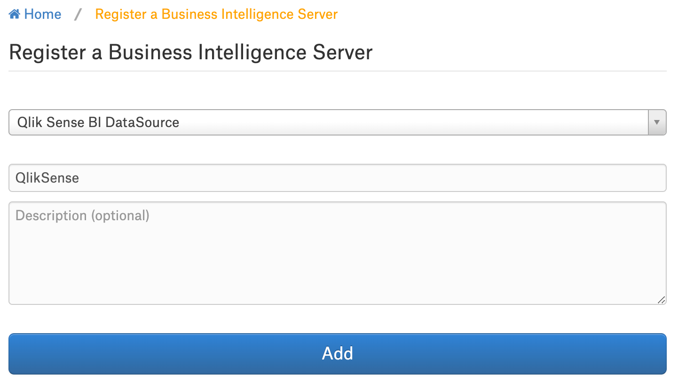Click the slash separator in the breadcrumb

pos(78,14)
